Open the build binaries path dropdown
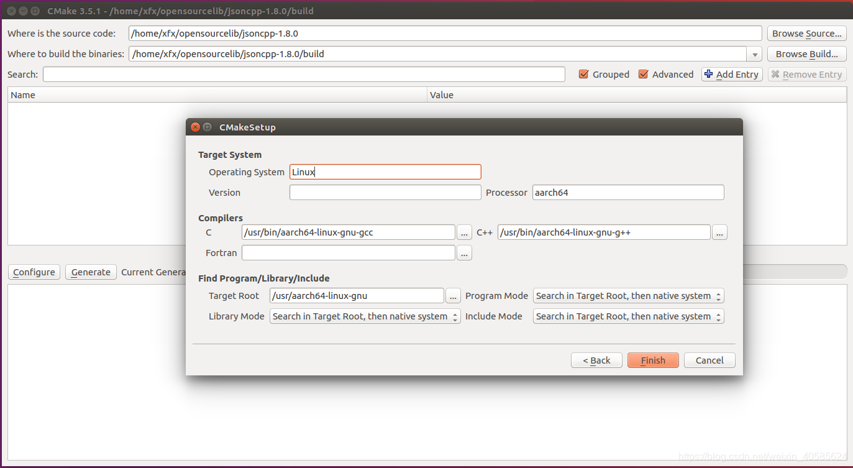 [x=754, y=54]
